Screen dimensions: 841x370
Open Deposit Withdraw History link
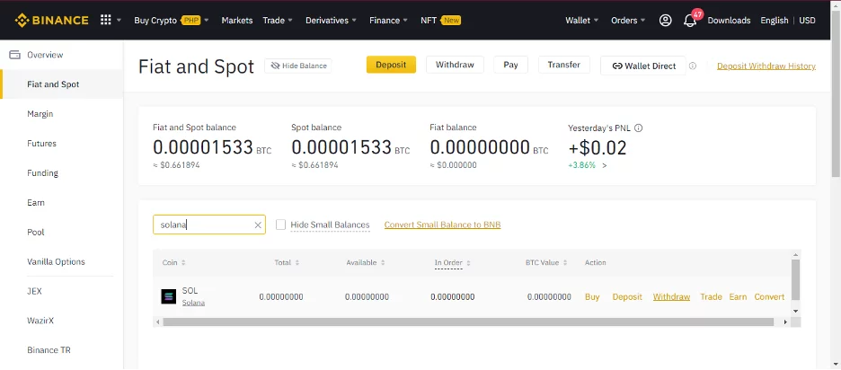point(766,66)
